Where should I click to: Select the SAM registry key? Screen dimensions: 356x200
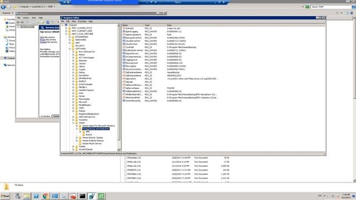coord(77,43)
